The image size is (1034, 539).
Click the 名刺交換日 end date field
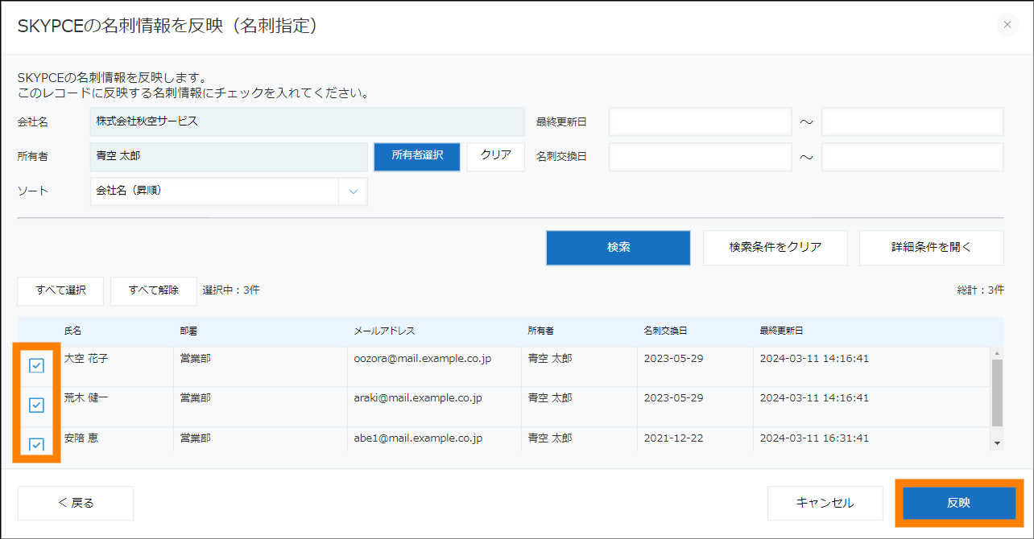(912, 157)
